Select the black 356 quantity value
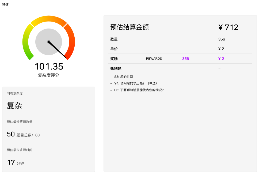The image size is (259, 174). (x=222, y=39)
